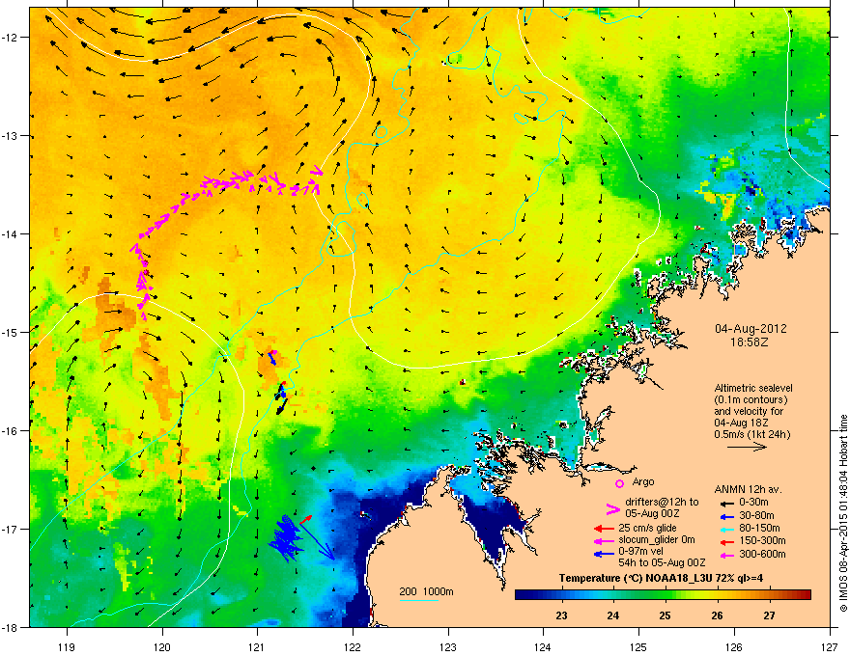
Task: Click the '04-Aug-2012' date label
Action: point(751,329)
